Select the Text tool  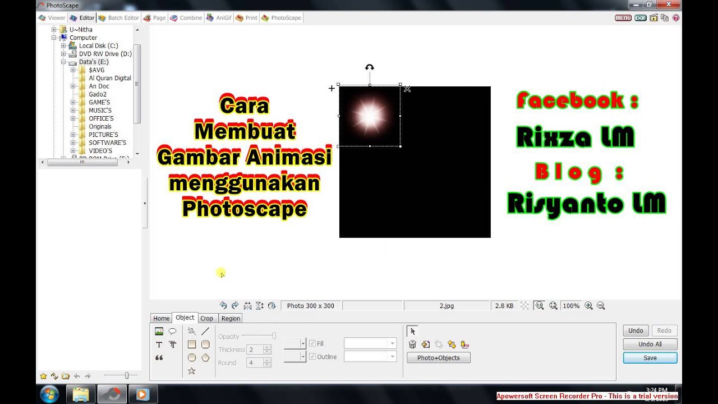click(x=159, y=345)
